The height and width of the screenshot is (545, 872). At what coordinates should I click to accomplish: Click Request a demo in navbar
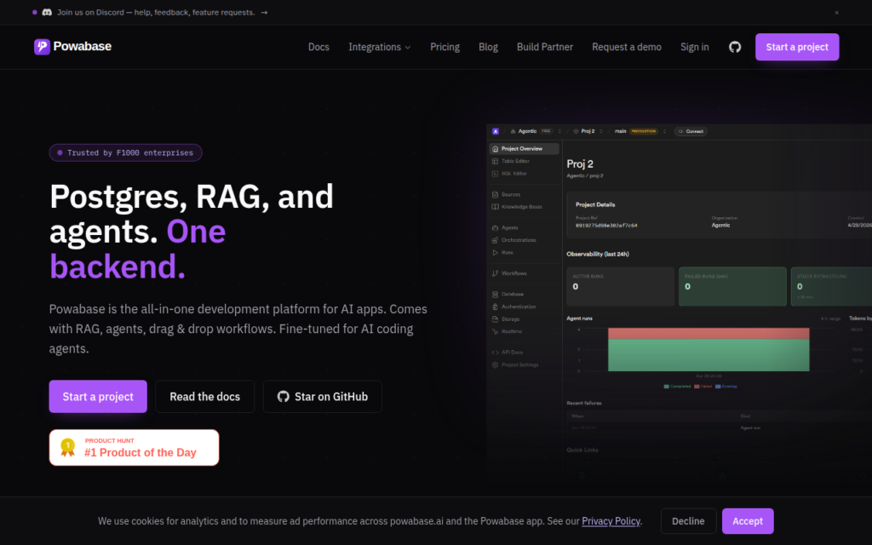point(627,48)
